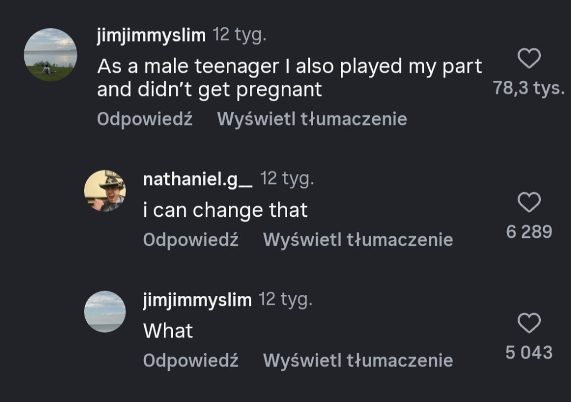Open the 6 289 likes count
This screenshot has width=571, height=402.
coord(529,232)
